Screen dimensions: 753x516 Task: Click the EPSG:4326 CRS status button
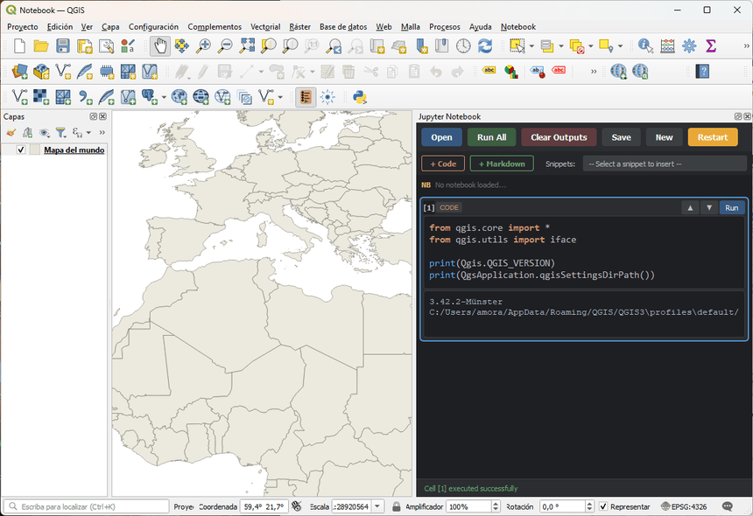[684, 506]
